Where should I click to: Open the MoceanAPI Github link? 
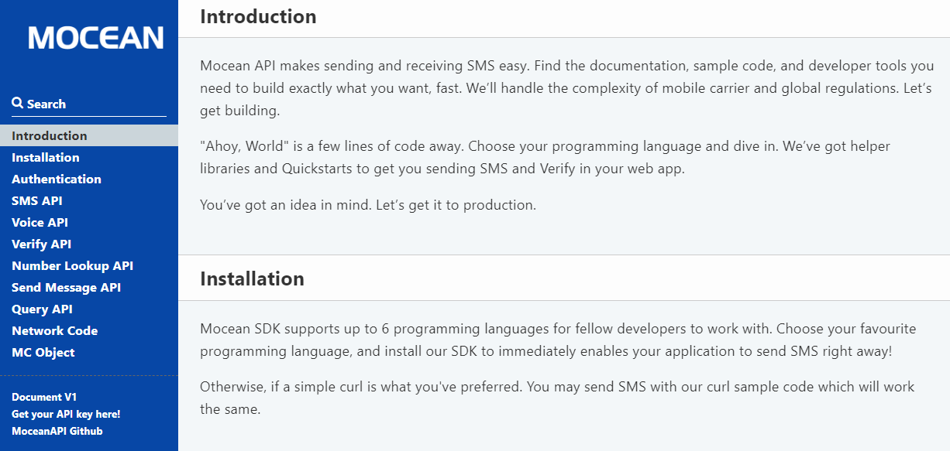tap(57, 431)
